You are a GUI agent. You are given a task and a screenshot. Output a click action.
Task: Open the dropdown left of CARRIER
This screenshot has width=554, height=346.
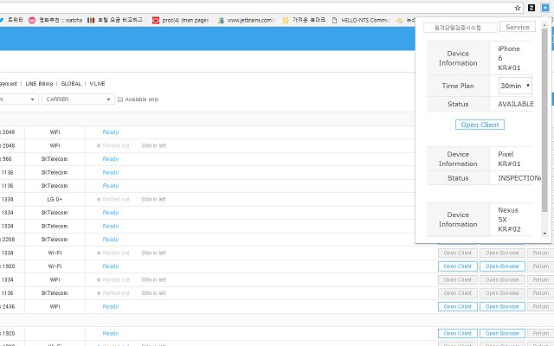(x=17, y=99)
